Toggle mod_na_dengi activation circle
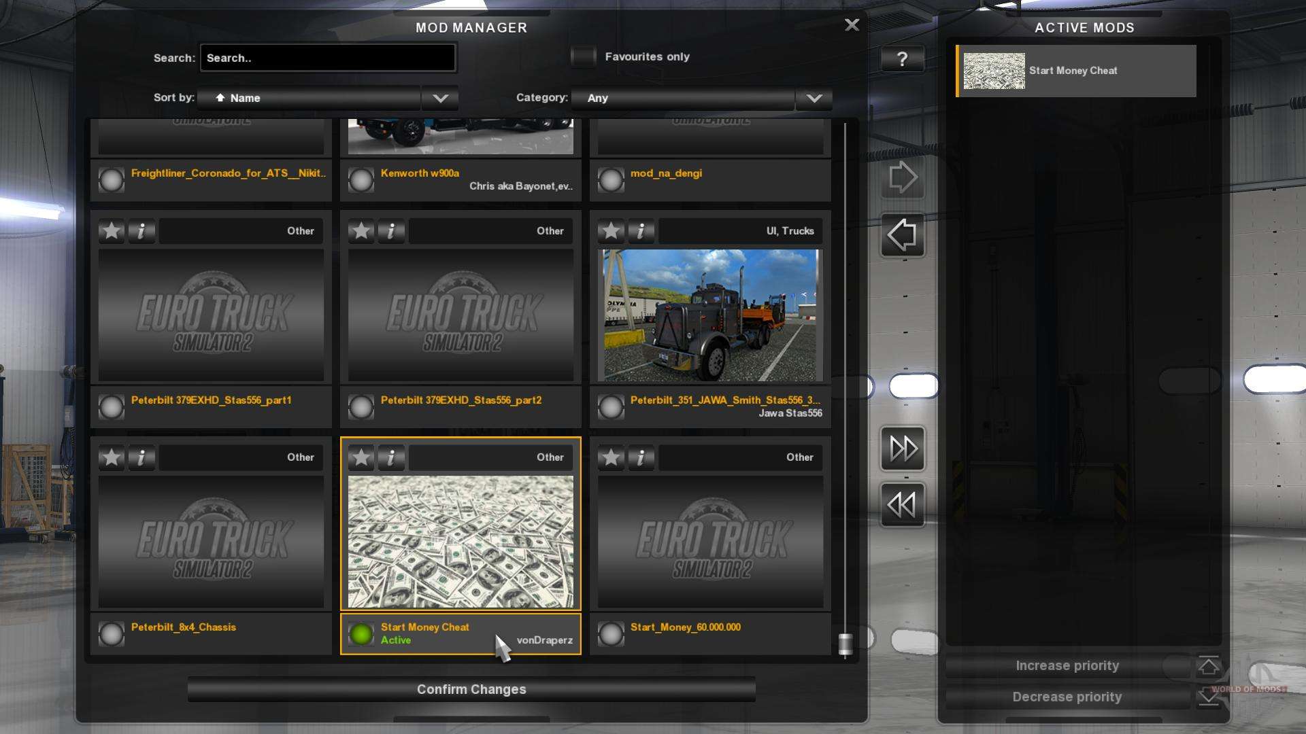Image resolution: width=1306 pixels, height=734 pixels. 611,180
